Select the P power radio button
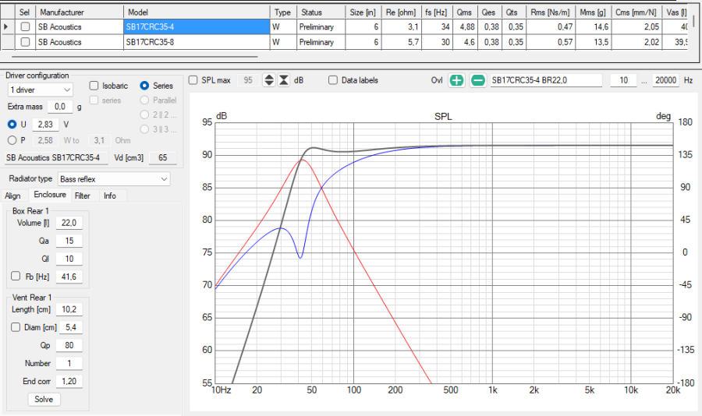This screenshot has width=702, height=416. [x=12, y=140]
